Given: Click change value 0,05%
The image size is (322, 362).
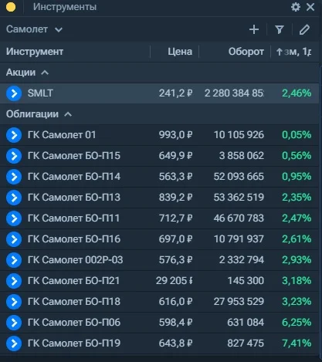Looking at the screenshot, I should click(297, 135).
